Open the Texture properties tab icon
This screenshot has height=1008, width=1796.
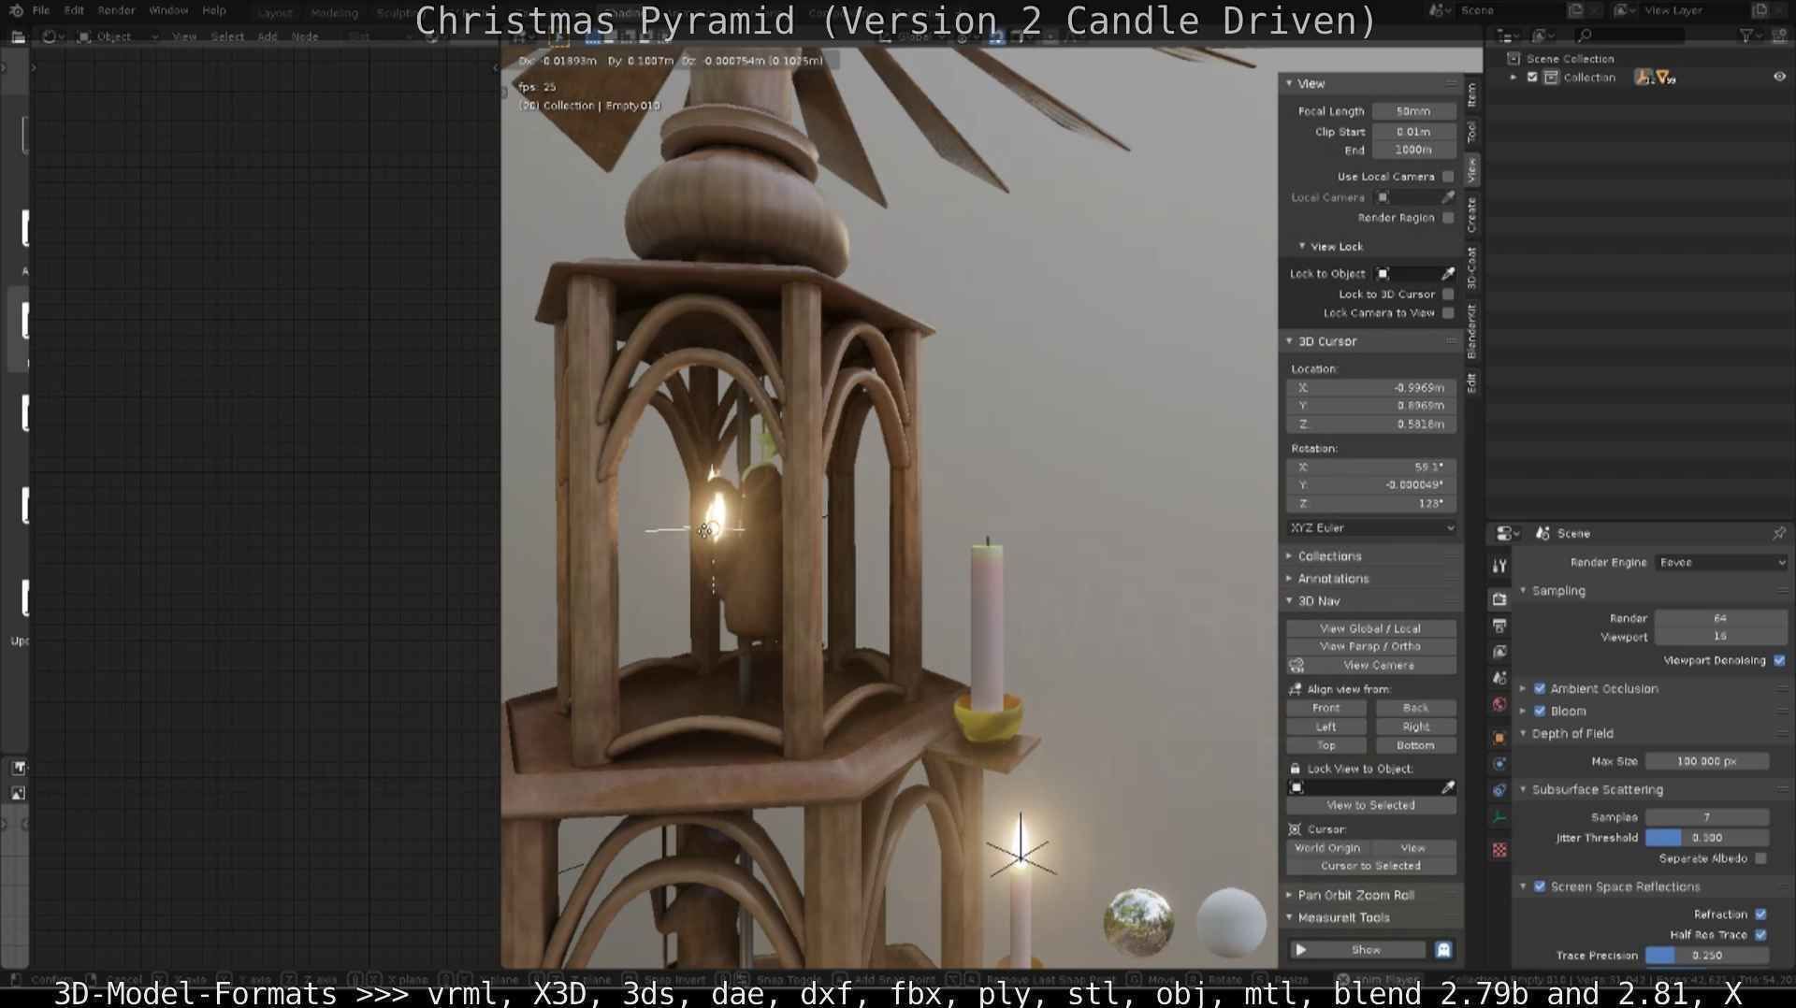[x=1499, y=850]
